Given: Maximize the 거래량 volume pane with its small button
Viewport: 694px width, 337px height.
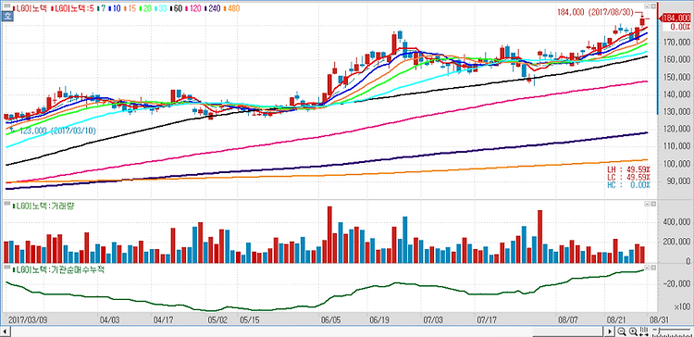Looking at the screenshot, I should point(653,204).
